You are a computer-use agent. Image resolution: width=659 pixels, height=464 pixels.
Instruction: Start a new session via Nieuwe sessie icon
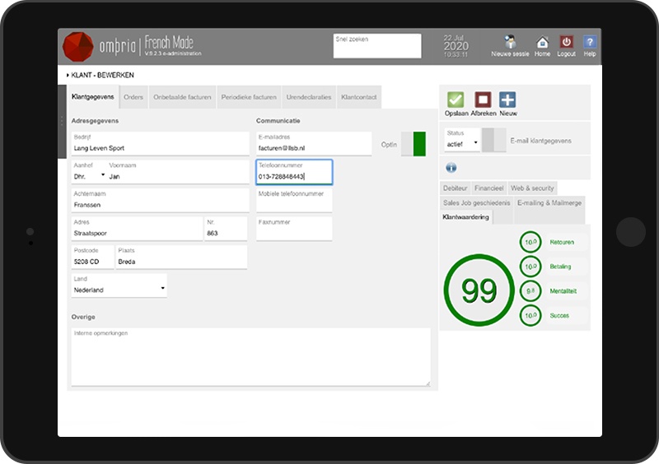click(510, 42)
